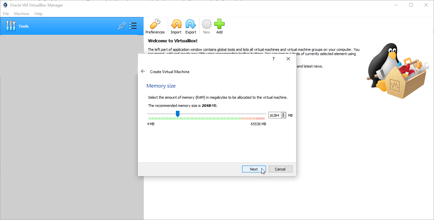Increase memory with the spinner up arrow

[283, 114]
